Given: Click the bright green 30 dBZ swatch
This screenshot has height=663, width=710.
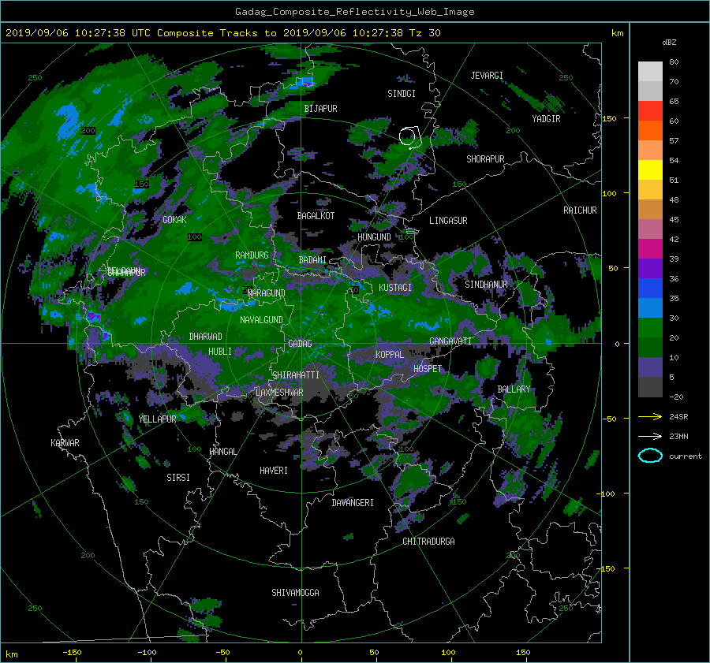Looking at the screenshot, I should pos(650,328).
